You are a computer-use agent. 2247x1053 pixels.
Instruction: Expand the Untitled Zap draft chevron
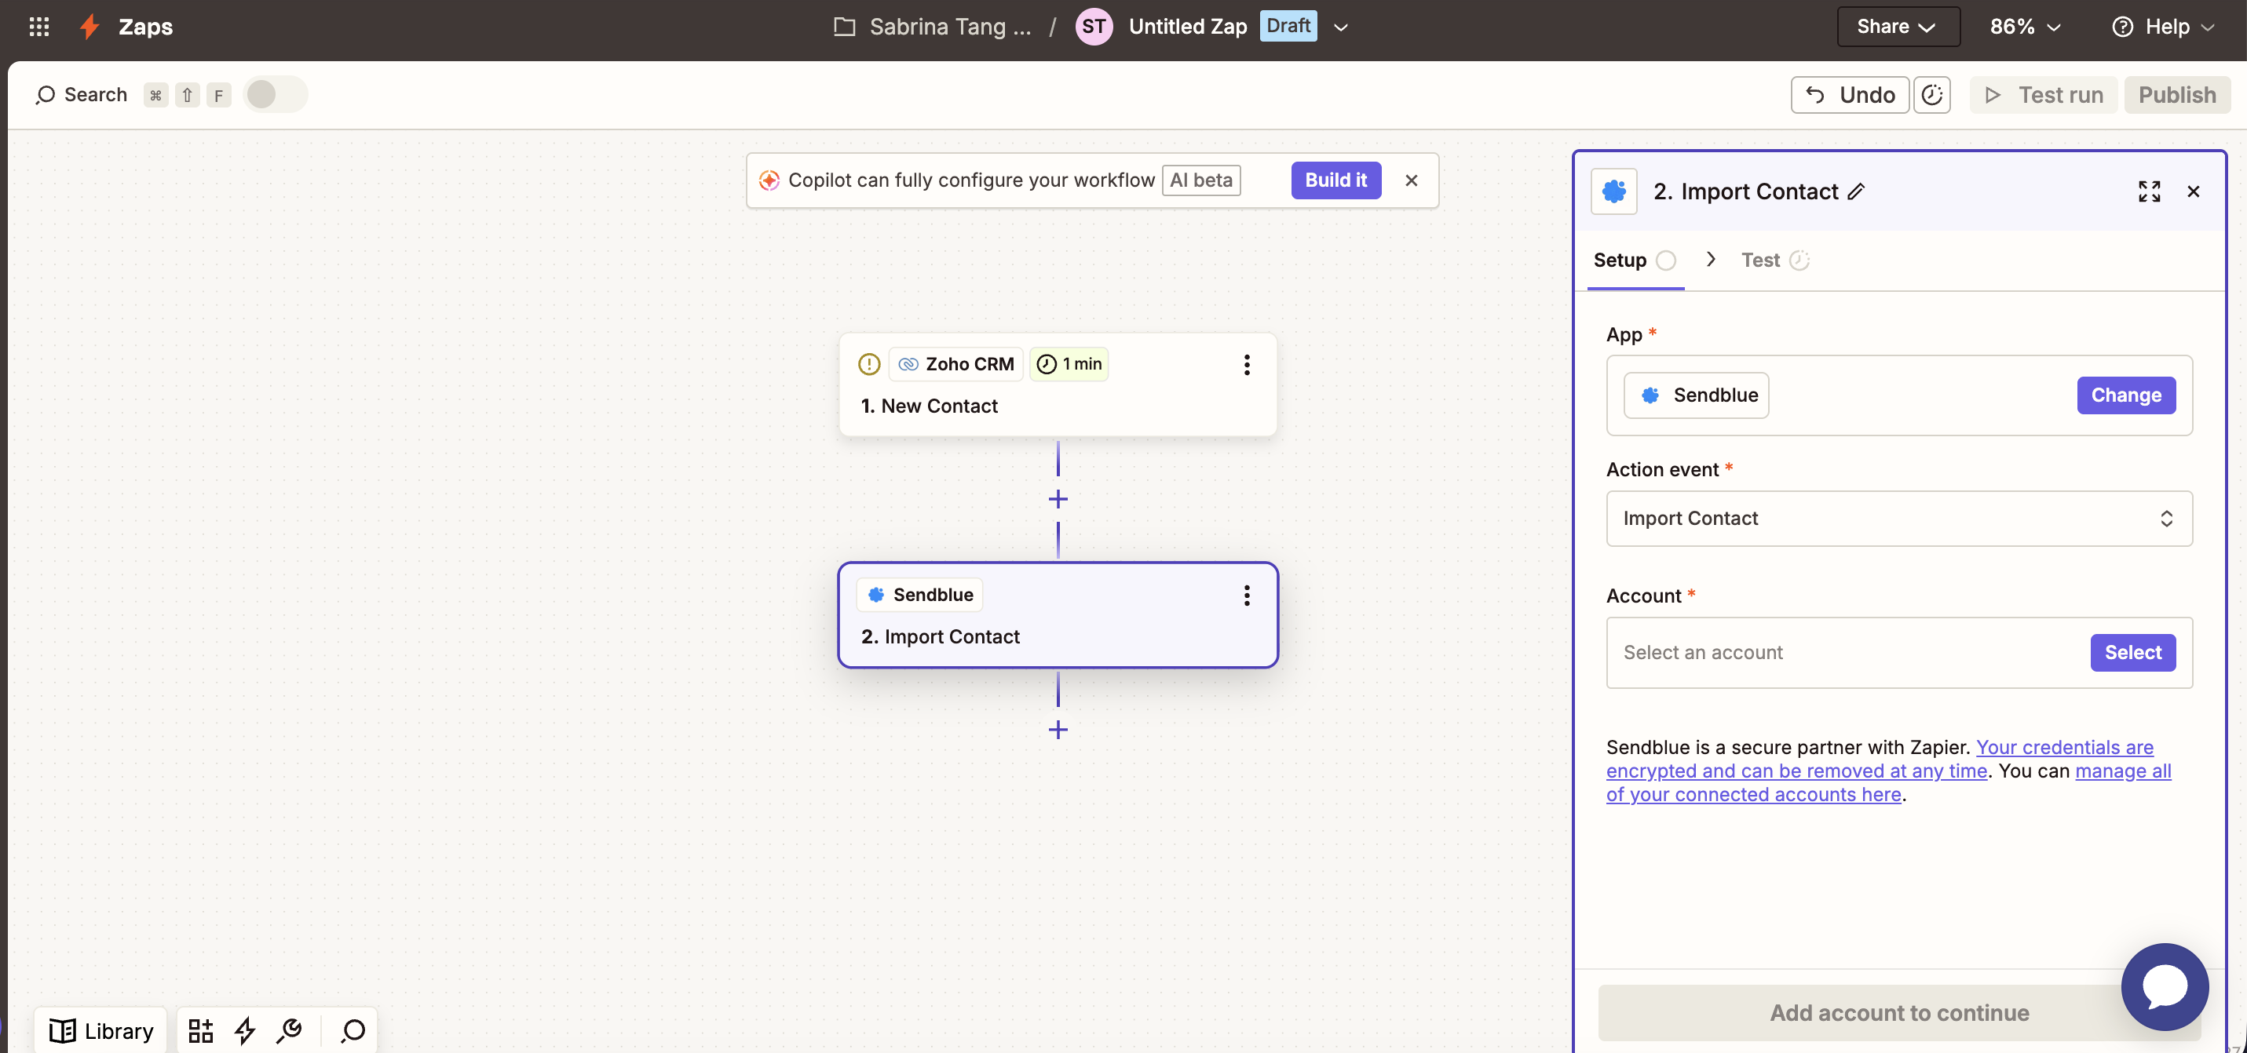[1342, 27]
